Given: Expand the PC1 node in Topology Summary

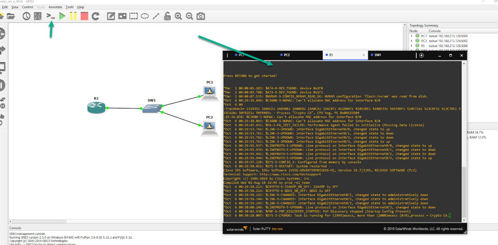Looking at the screenshot, I should 412,36.
